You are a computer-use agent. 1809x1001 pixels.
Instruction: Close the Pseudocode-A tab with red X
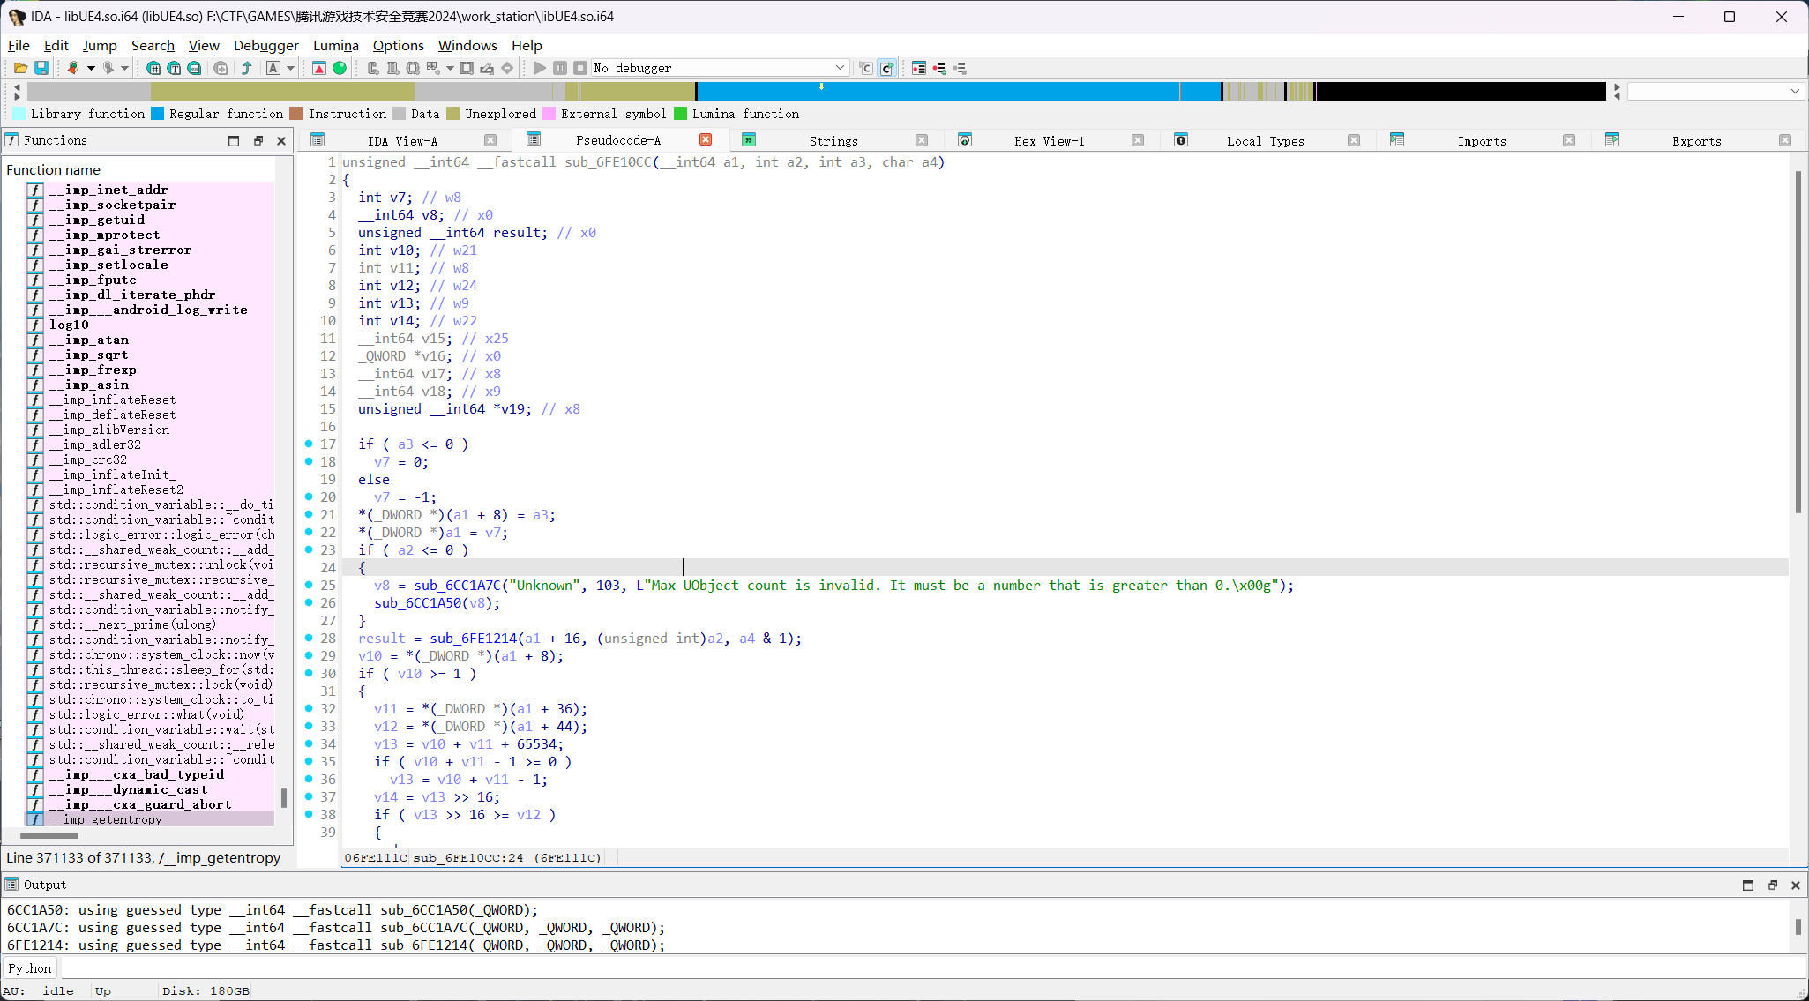coord(706,139)
